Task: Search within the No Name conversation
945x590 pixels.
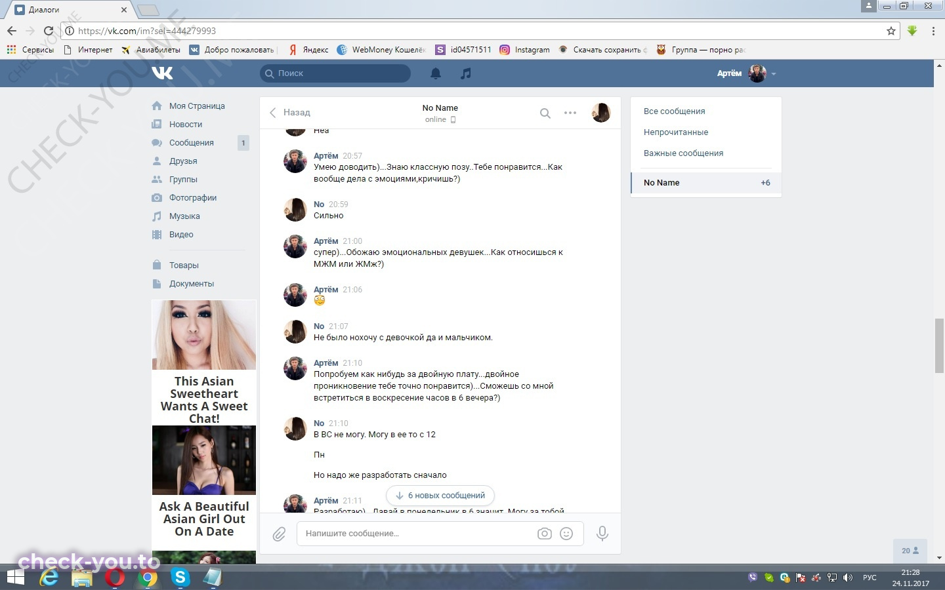Action: pyautogui.click(x=545, y=113)
